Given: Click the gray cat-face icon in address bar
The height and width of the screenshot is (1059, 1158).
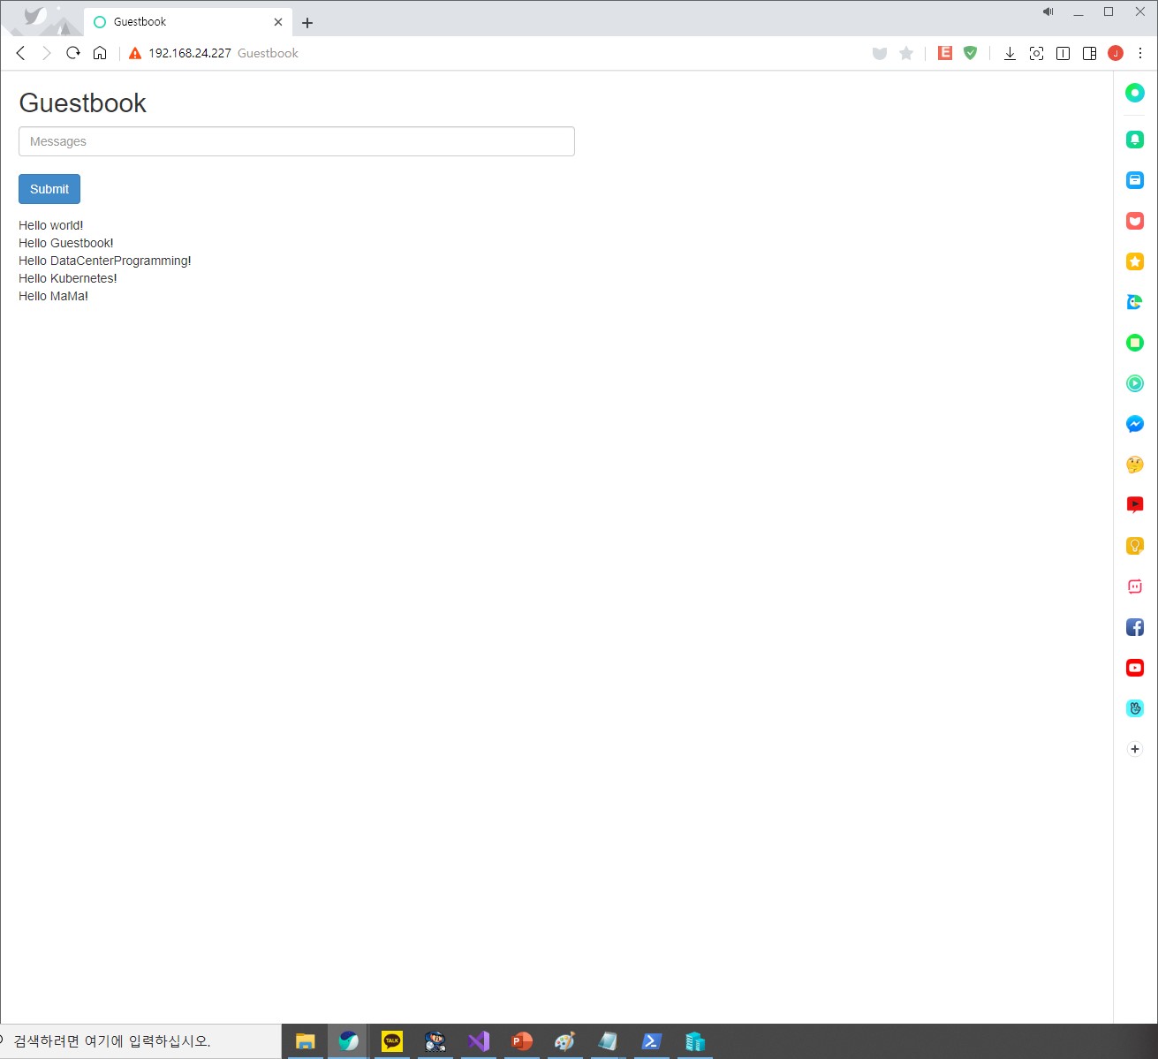Looking at the screenshot, I should tap(880, 54).
